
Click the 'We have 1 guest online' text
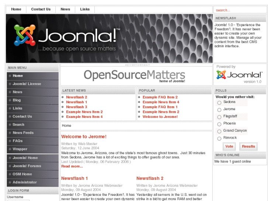click(x=233, y=162)
